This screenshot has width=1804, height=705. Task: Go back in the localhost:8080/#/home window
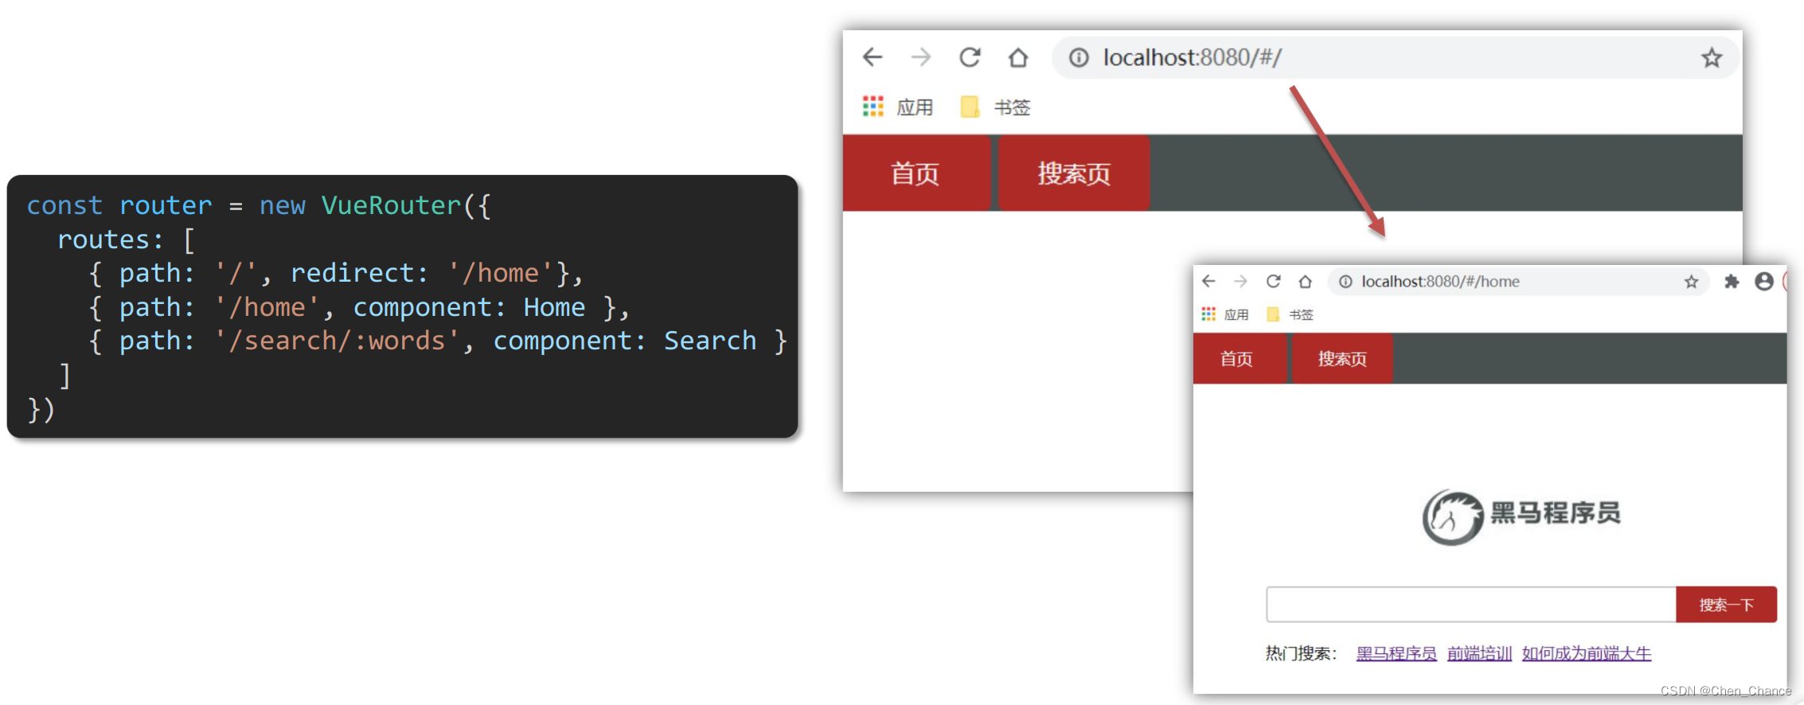[1209, 281]
